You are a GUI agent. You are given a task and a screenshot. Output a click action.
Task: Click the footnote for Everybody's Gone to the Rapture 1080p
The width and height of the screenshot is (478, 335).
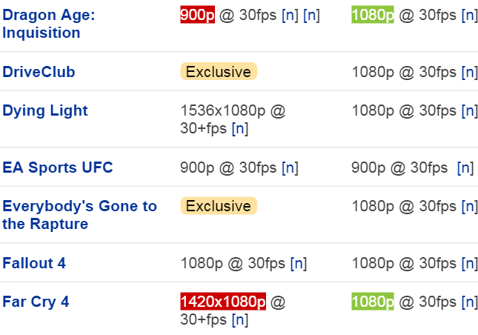(x=469, y=206)
